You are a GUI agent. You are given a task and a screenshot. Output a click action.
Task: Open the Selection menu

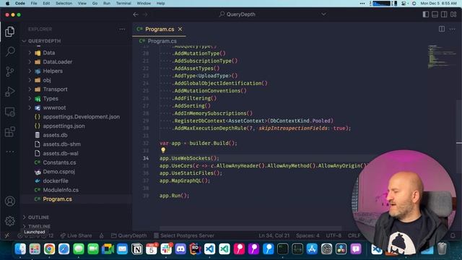pos(64,3)
